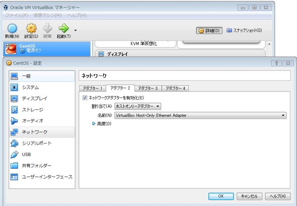Select 一般 category in settings list
This screenshot has width=297, height=206.
pos(42,76)
